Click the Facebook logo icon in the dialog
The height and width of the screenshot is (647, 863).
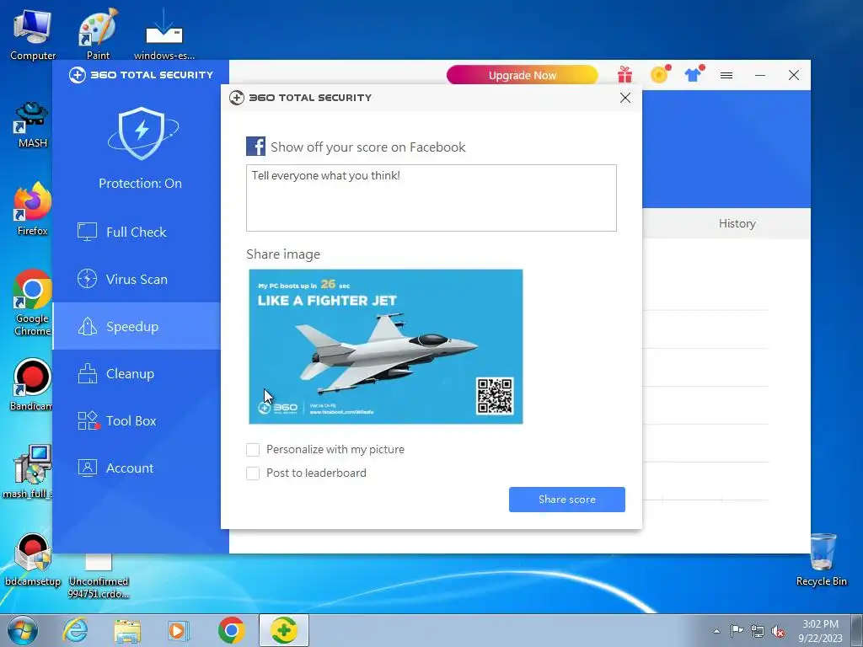(x=256, y=147)
